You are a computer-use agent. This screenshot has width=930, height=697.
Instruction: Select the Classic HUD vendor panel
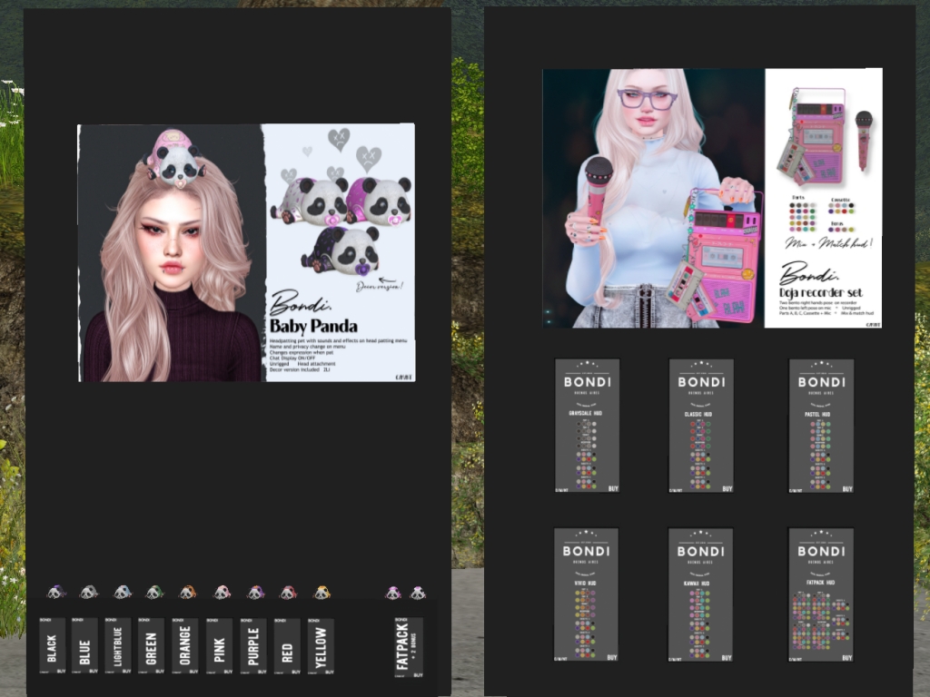pos(701,425)
